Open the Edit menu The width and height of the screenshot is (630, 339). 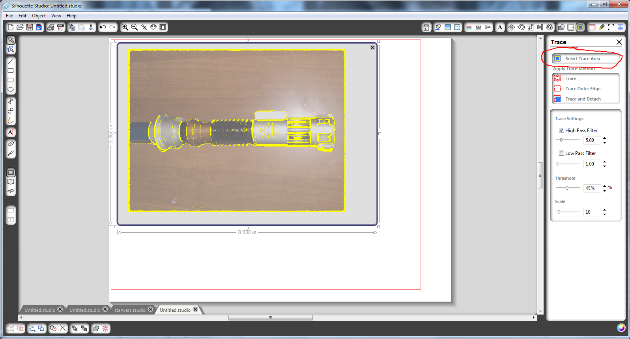(x=22, y=16)
